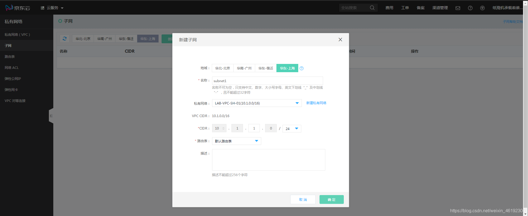The height and width of the screenshot is (216, 528).
Task: Open the messages envelope icon
Action: [458, 8]
